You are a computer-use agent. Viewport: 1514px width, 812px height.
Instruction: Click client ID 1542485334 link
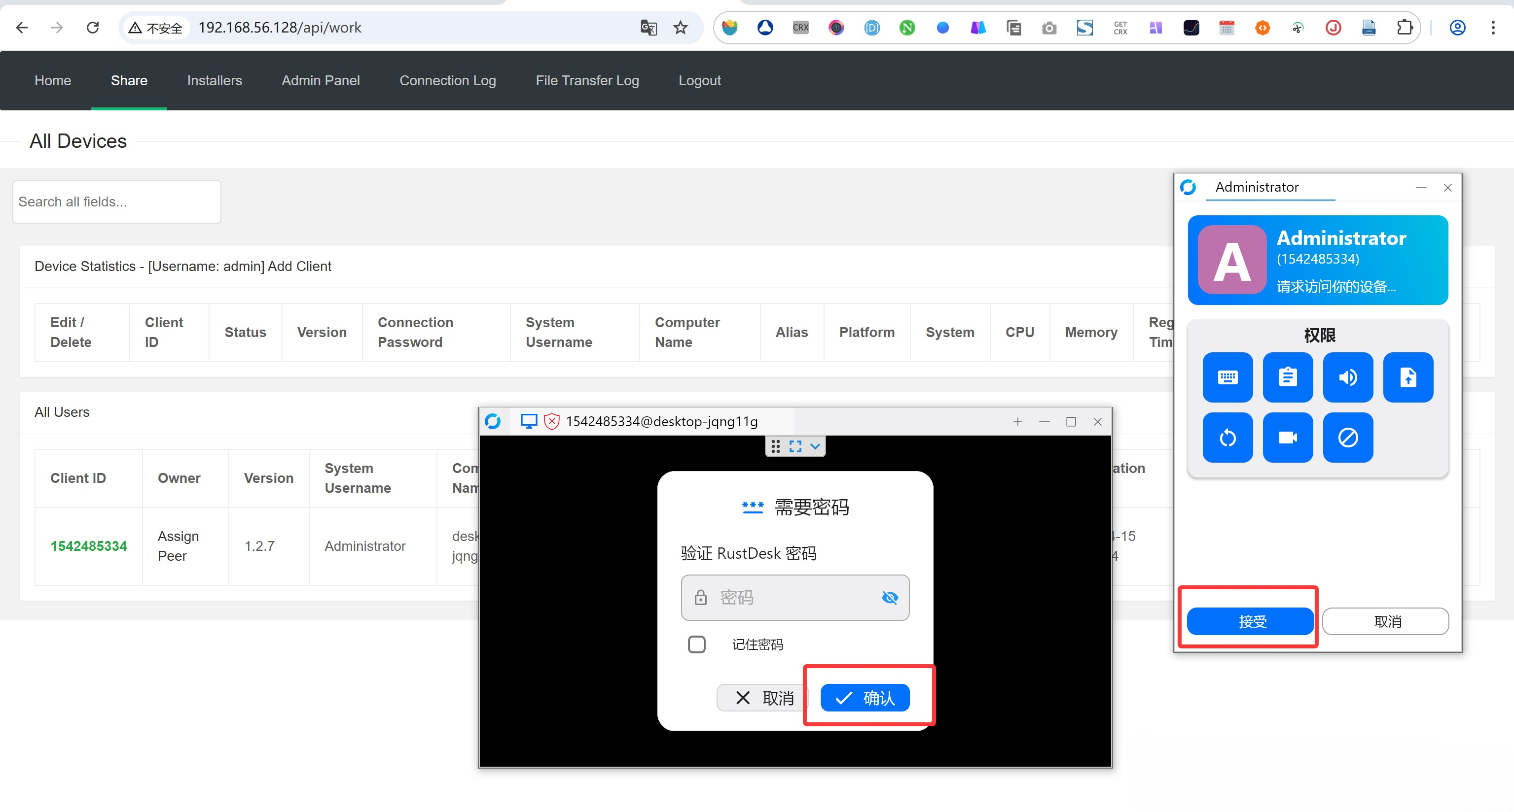[x=89, y=546]
